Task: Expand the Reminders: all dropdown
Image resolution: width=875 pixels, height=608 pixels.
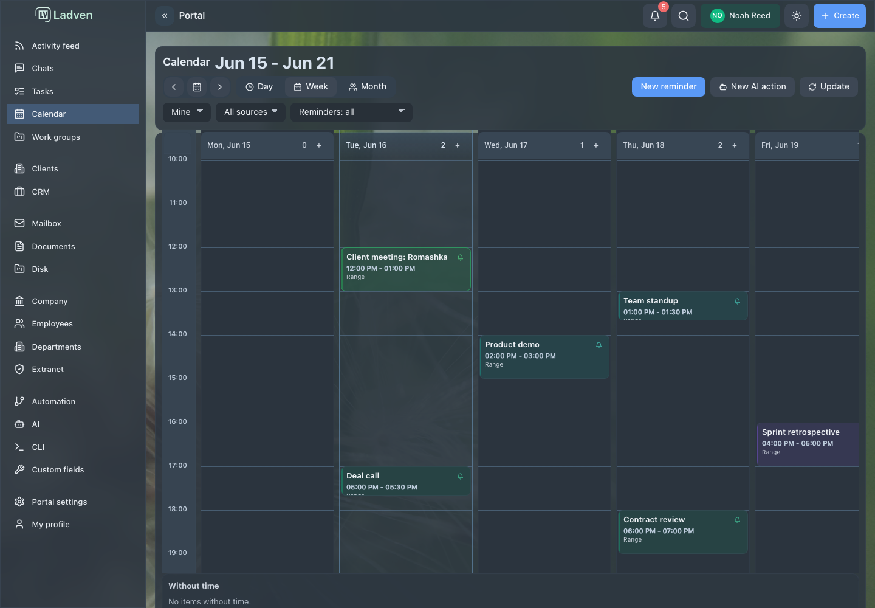Action: 351,112
